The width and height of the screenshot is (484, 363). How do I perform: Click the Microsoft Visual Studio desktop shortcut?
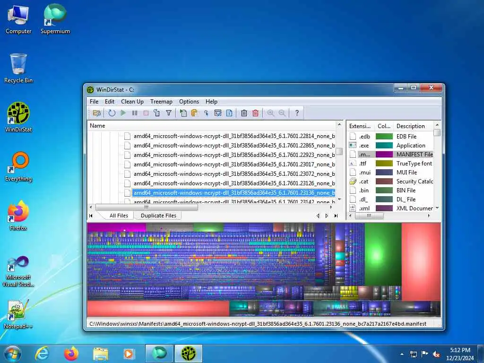click(x=18, y=272)
